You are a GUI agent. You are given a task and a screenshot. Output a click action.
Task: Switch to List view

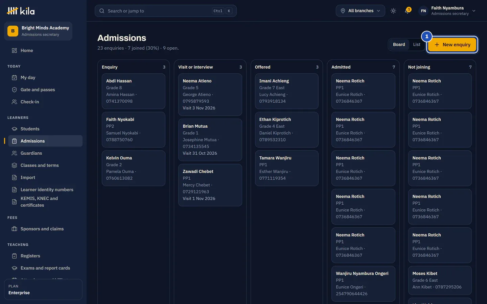(417, 45)
